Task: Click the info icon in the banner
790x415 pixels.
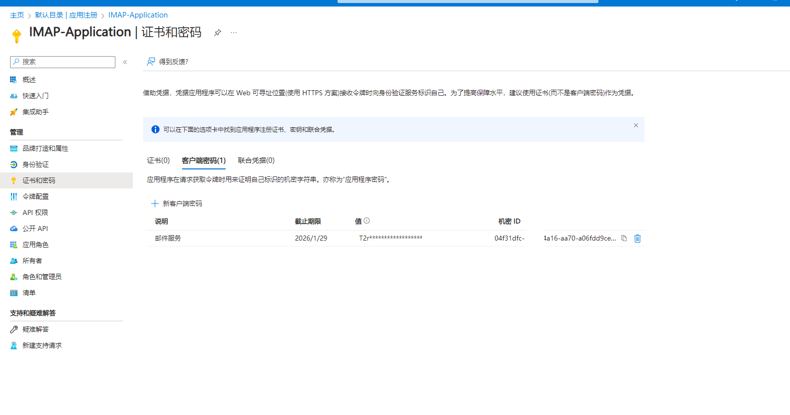Action: coord(155,129)
